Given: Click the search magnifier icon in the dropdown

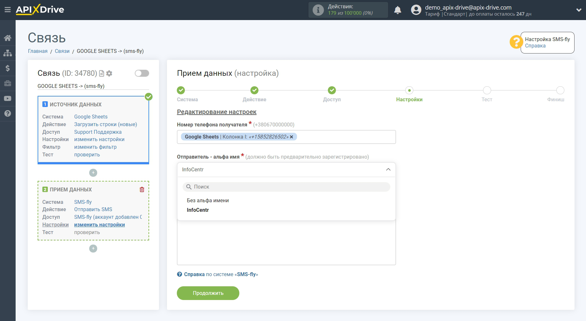Looking at the screenshot, I should [x=189, y=187].
